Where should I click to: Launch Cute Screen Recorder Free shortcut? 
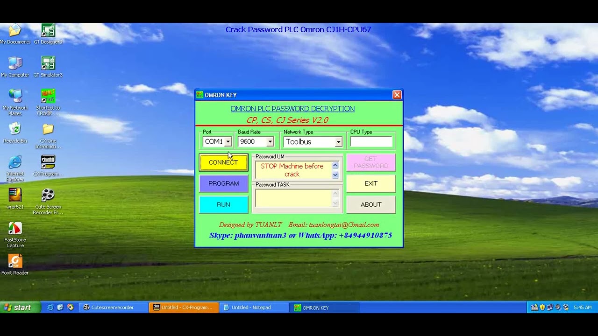pyautogui.click(x=48, y=201)
